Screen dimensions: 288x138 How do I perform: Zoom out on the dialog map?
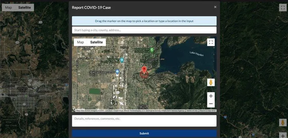coord(211,104)
